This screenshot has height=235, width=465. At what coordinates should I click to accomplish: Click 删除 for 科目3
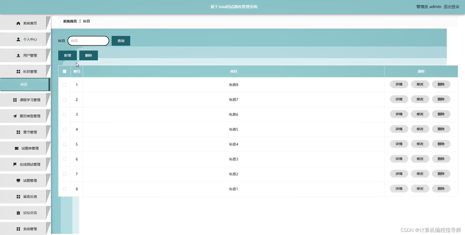click(x=441, y=159)
